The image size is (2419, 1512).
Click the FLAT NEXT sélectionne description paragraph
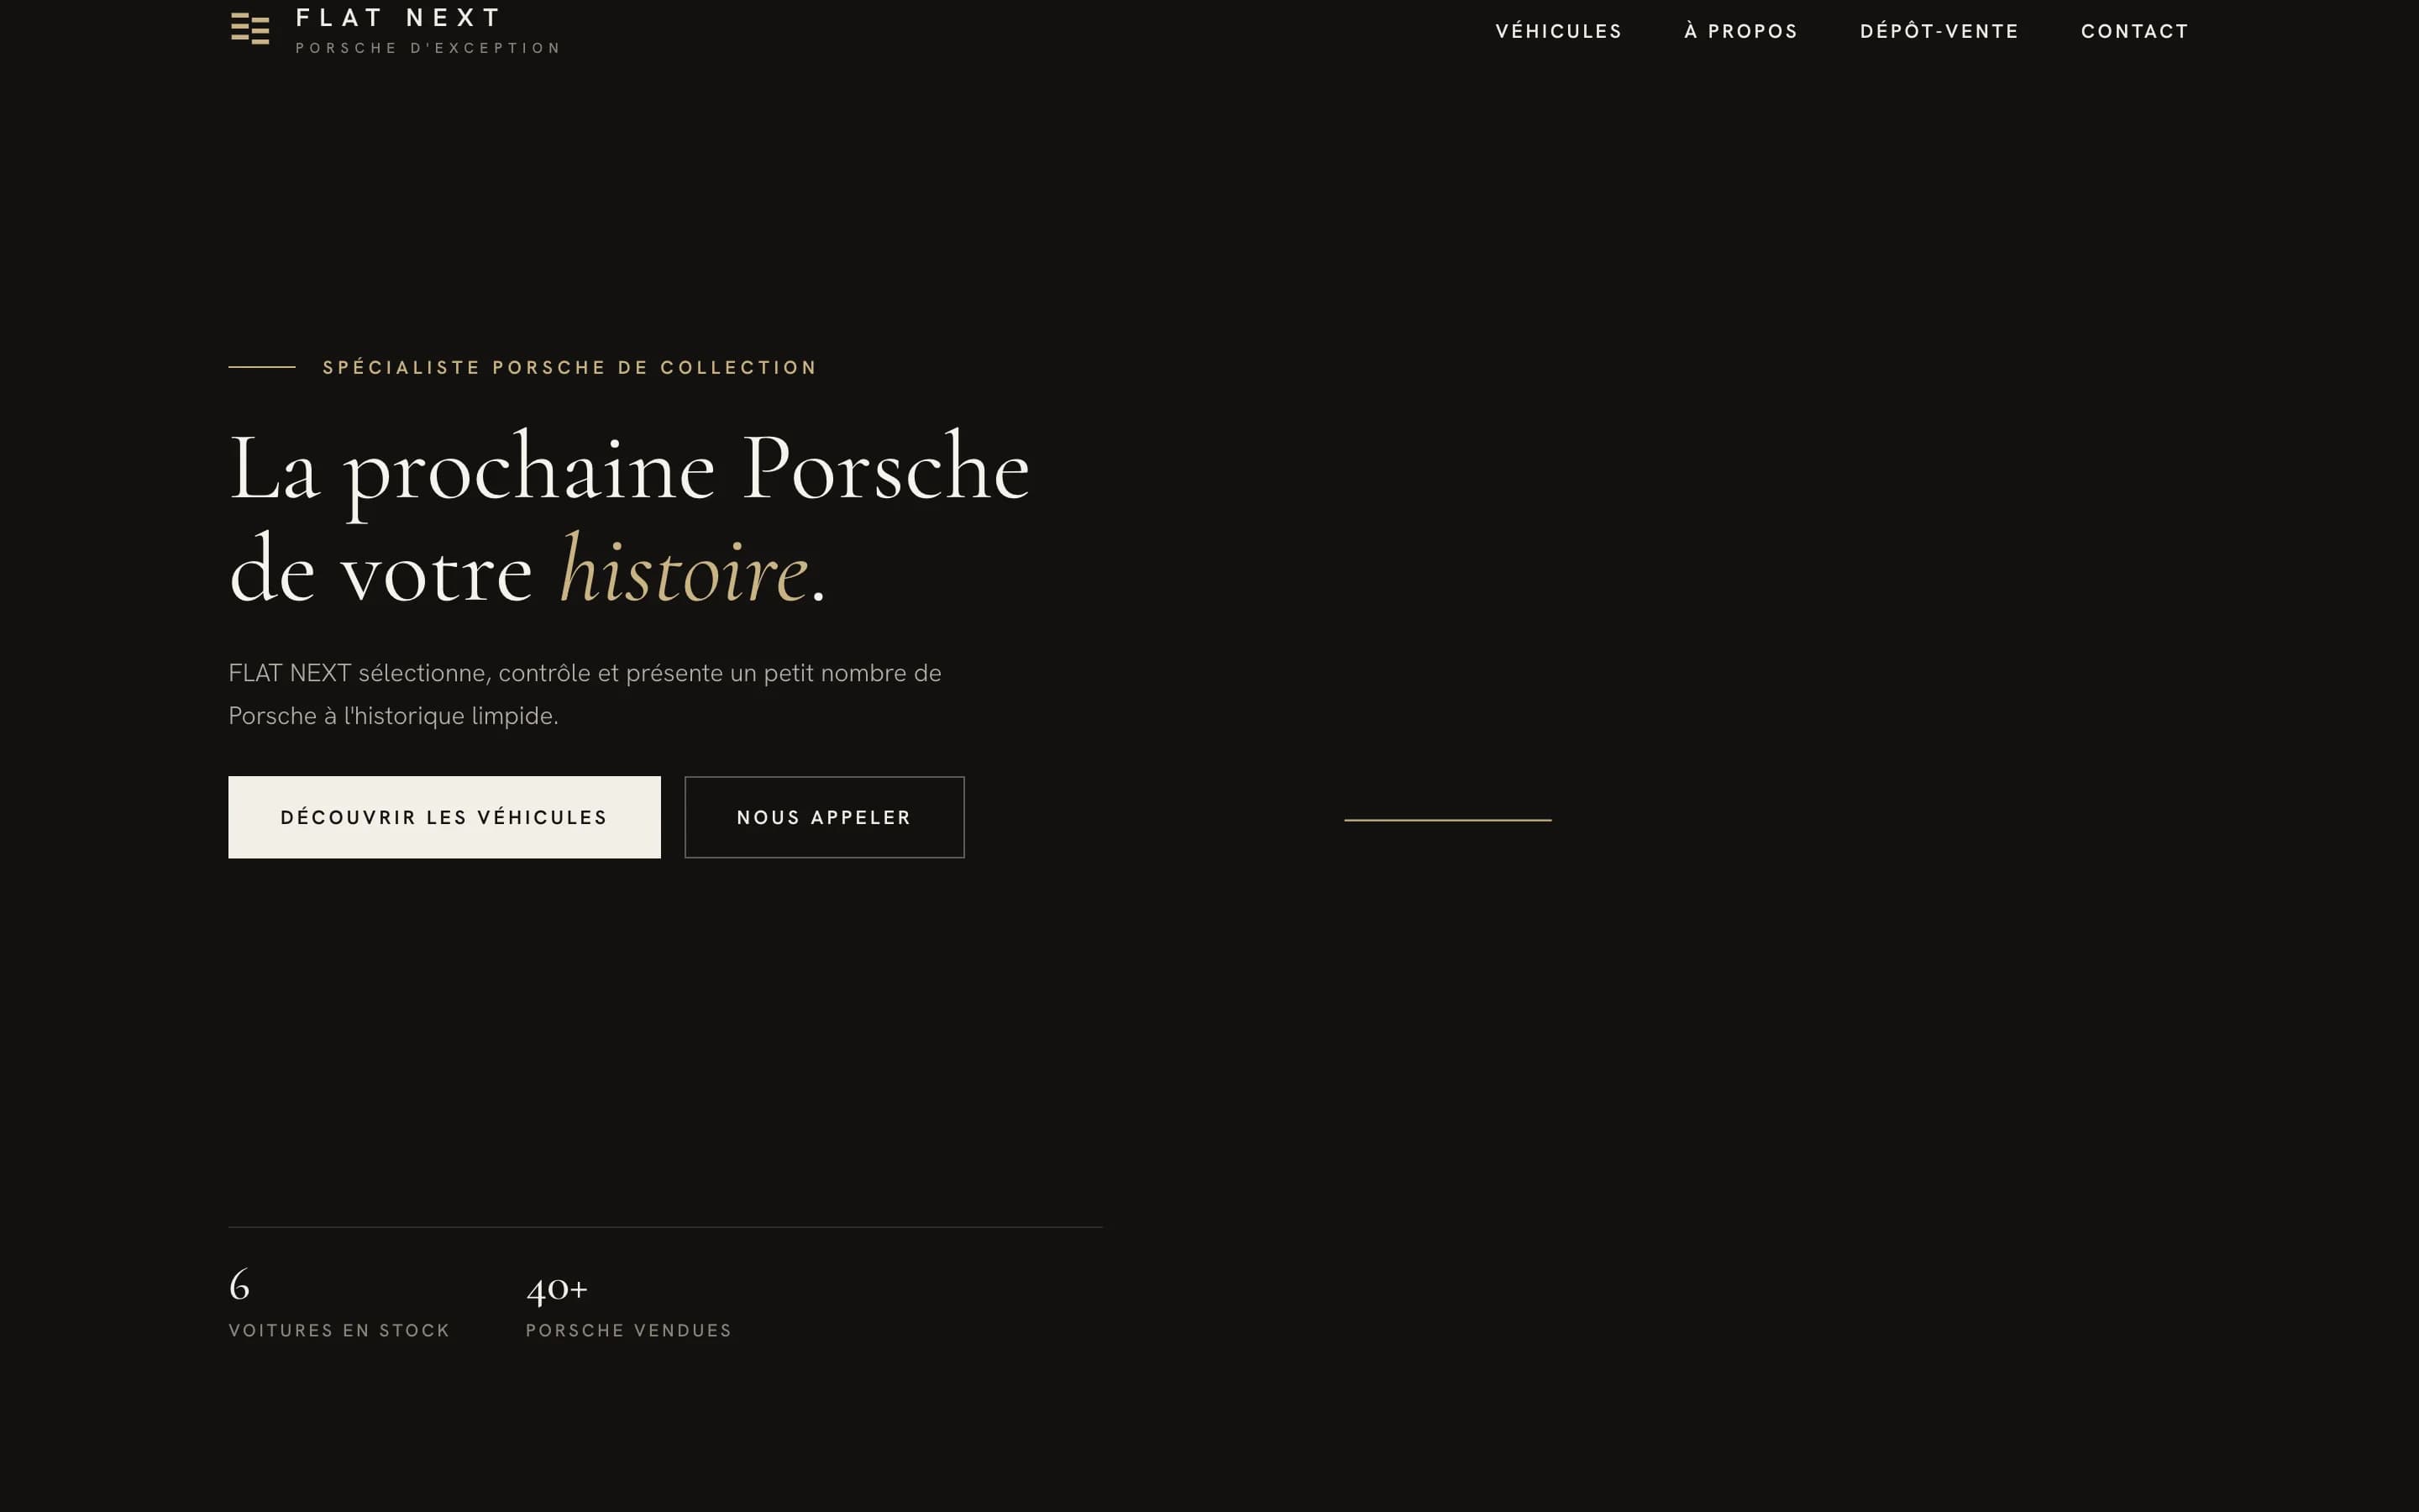pyautogui.click(x=585, y=694)
